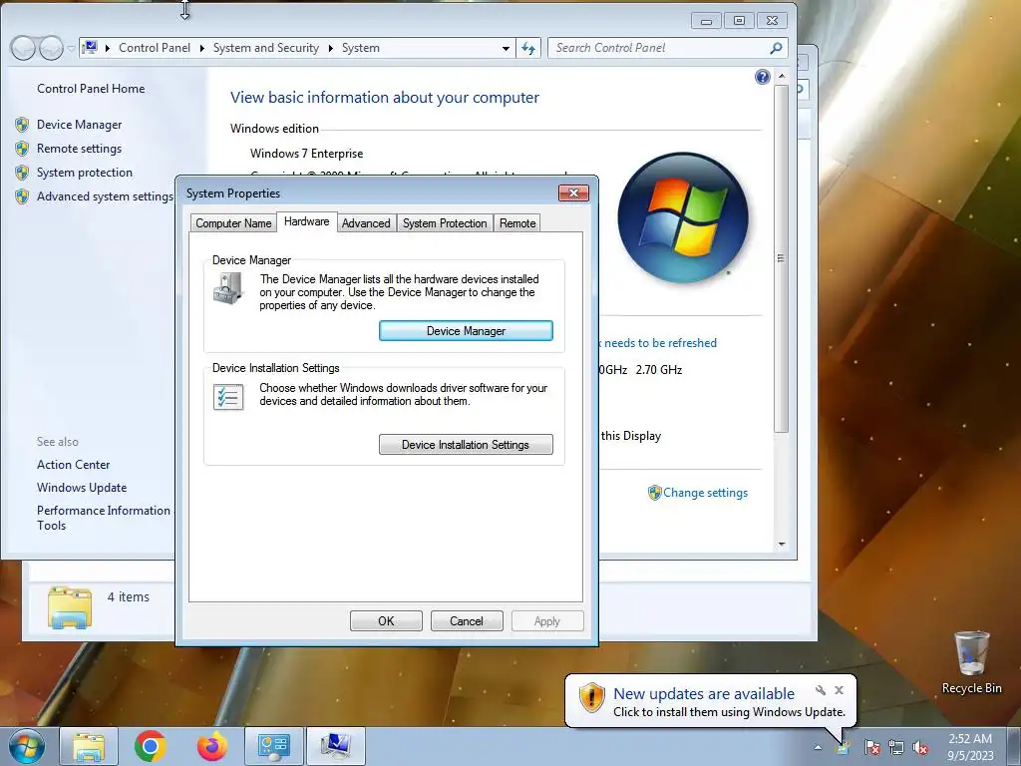The image size is (1021, 766).
Task: Expand the arrow before Control Panel breadcrumb
Action: 108,48
